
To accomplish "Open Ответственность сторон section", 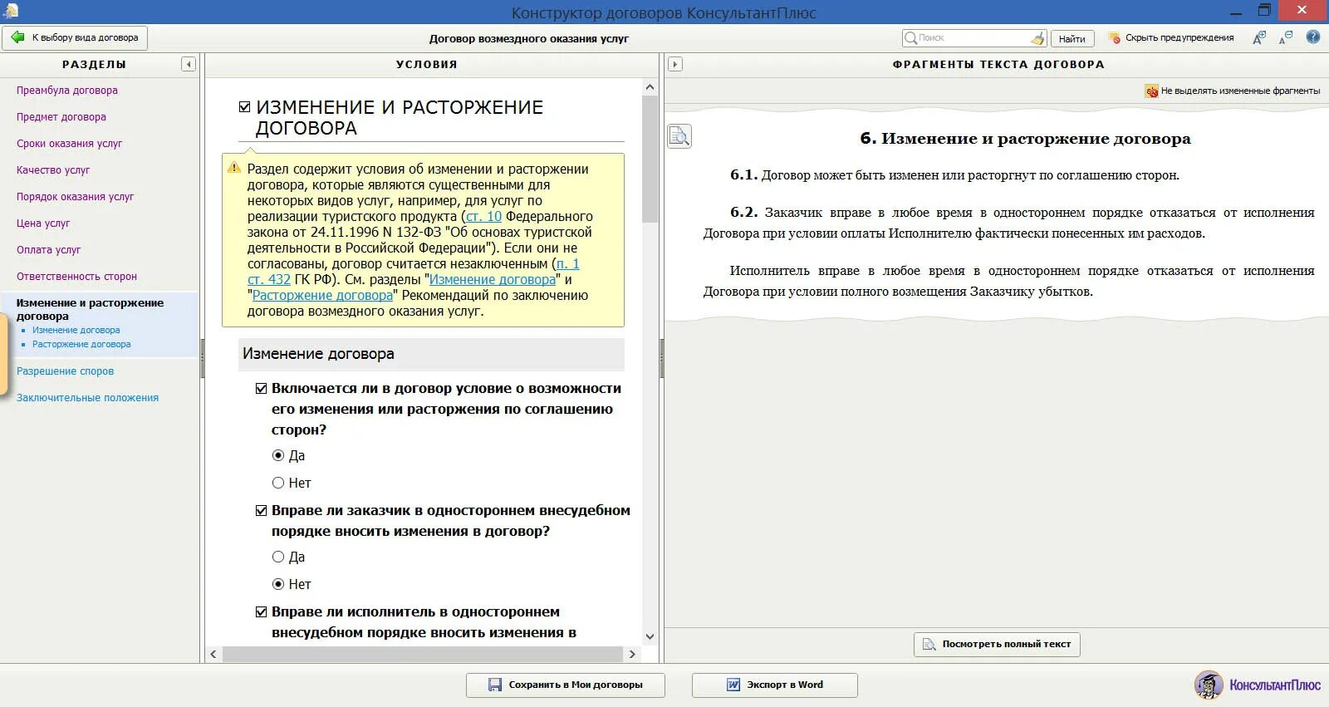I will 76,277.
